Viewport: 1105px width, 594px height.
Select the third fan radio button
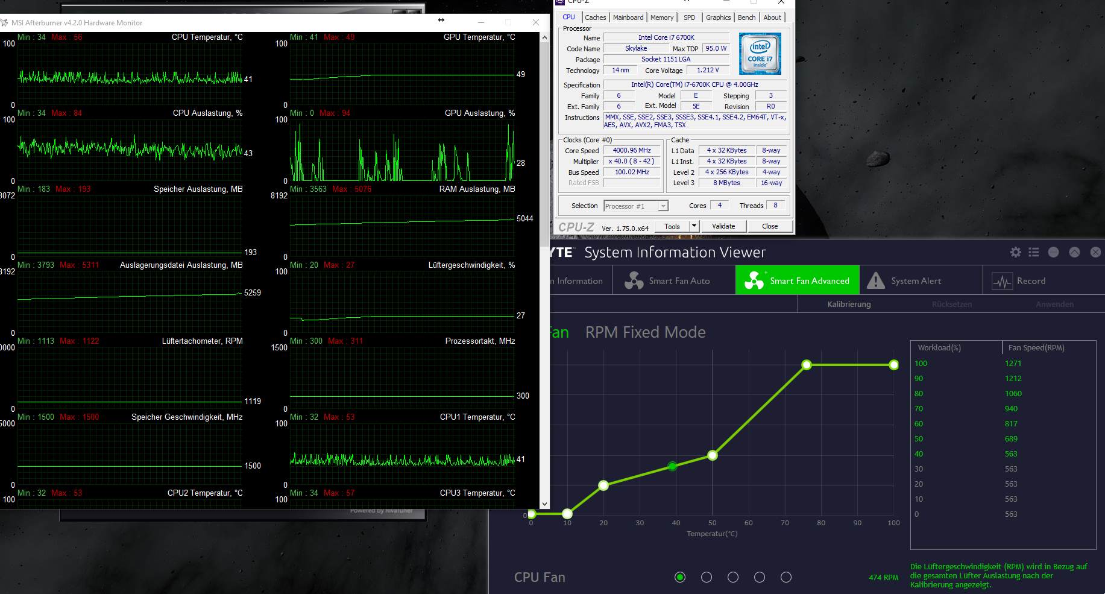pyautogui.click(x=733, y=577)
